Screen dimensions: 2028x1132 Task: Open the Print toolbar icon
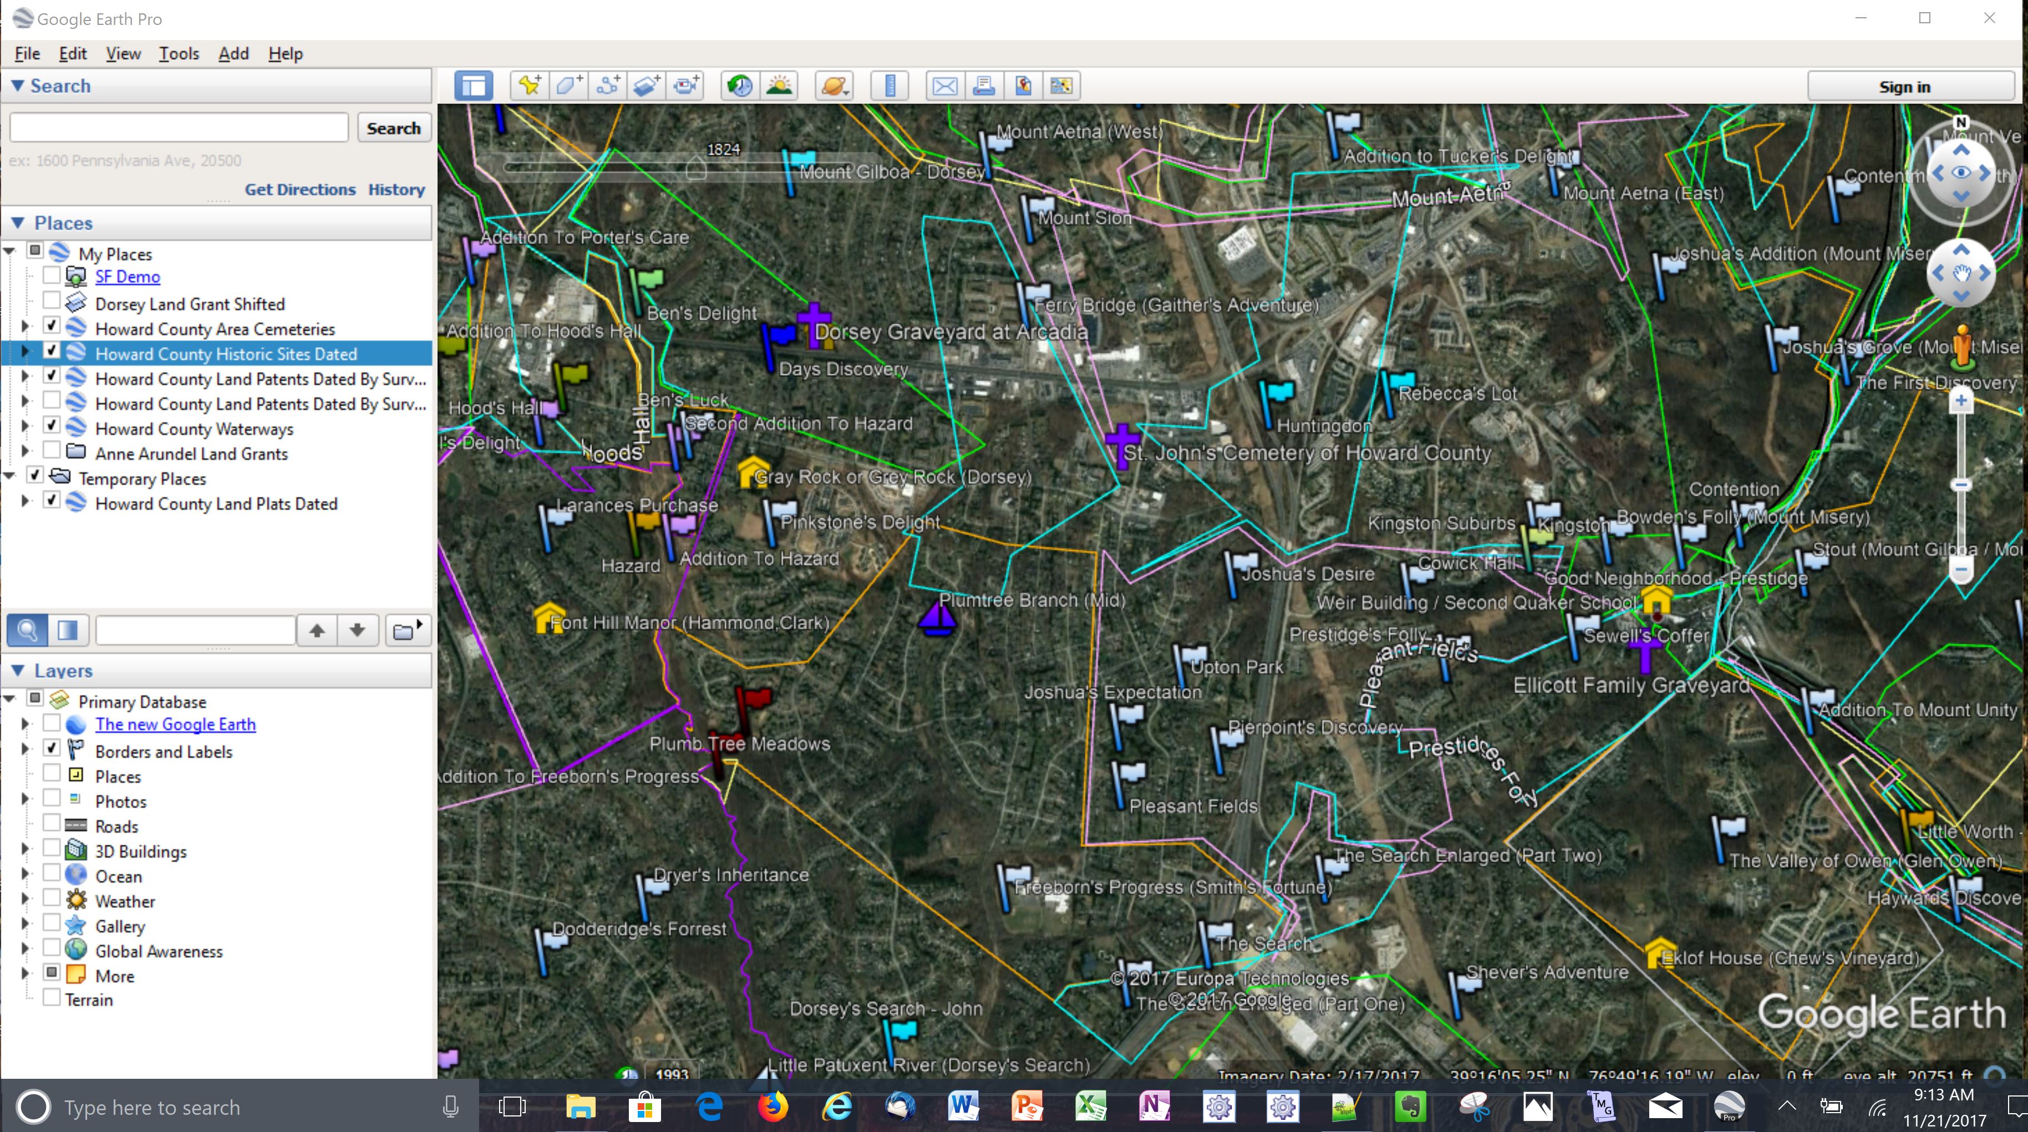(x=984, y=86)
